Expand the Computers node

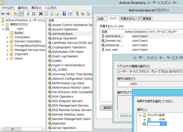(x=7, y=37)
